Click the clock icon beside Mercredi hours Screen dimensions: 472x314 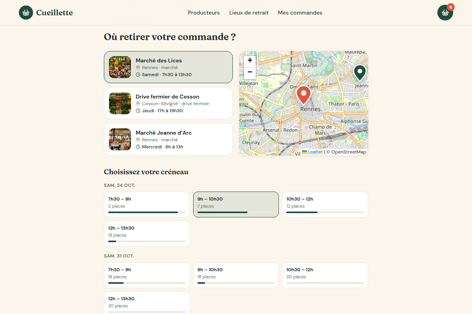tap(138, 147)
